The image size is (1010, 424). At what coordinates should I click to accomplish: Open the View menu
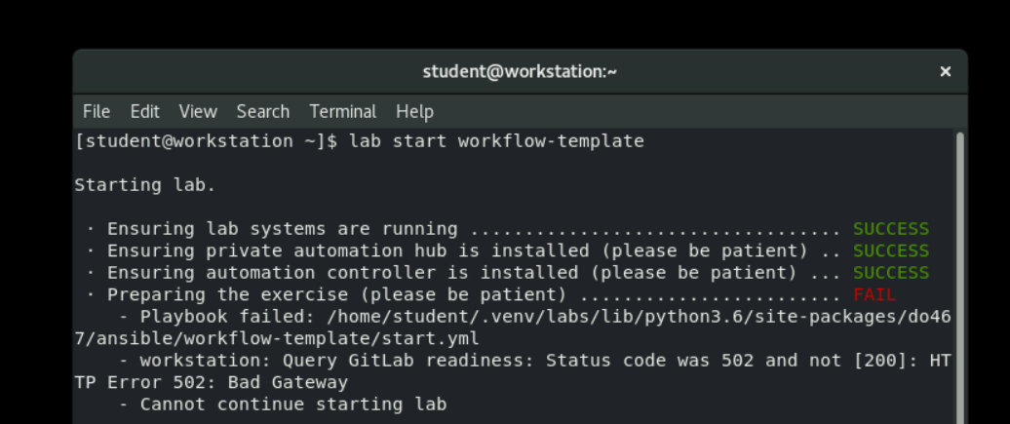pos(198,111)
